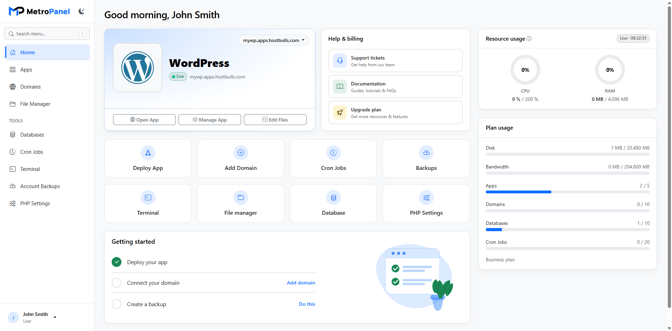This screenshot has width=672, height=331.
Task: Click the Resource usage info icon
Action: (x=529, y=39)
